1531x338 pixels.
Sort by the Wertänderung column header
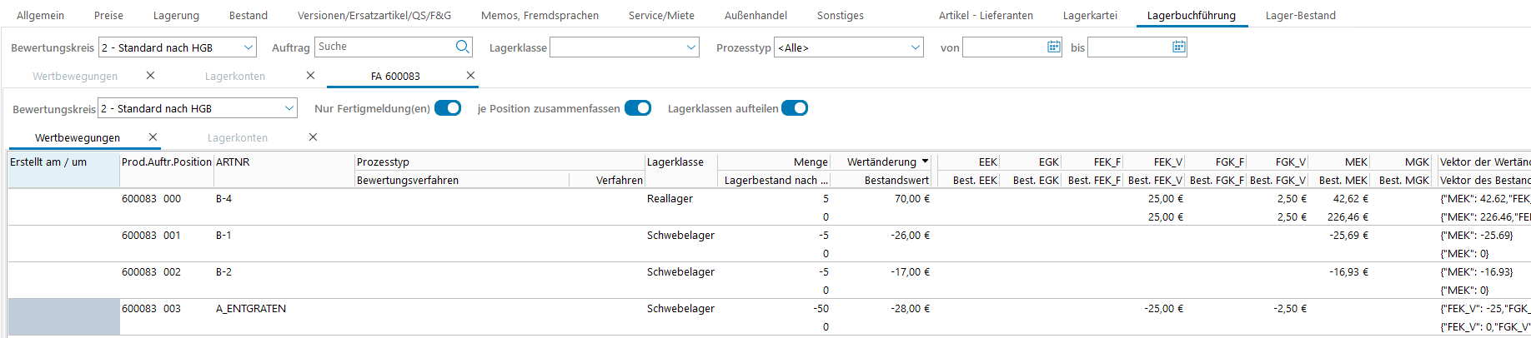click(881, 162)
